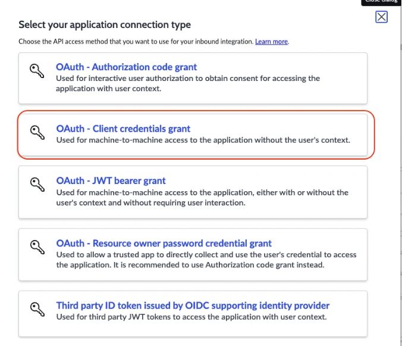Choose OAuth - Client credentials grant title
This screenshot has width=402, height=346.
point(123,129)
